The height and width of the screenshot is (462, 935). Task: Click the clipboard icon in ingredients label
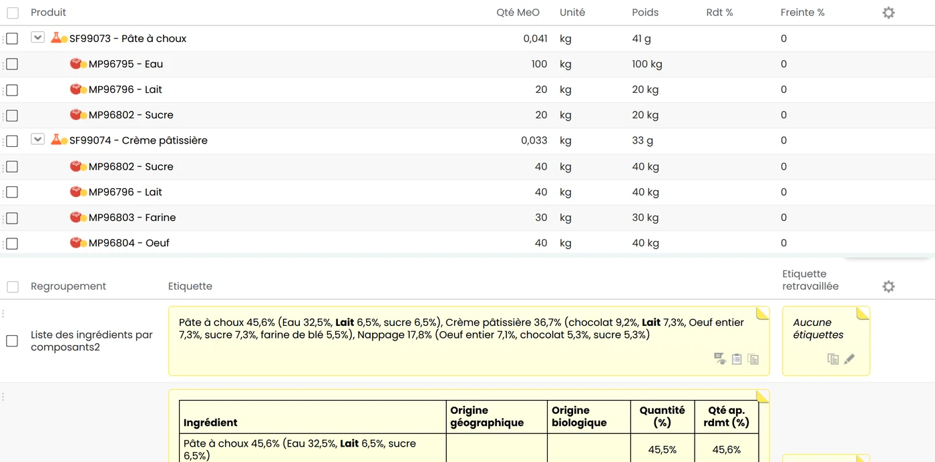tap(737, 359)
